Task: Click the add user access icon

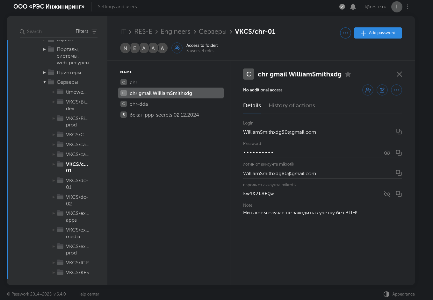Action: click(x=368, y=90)
